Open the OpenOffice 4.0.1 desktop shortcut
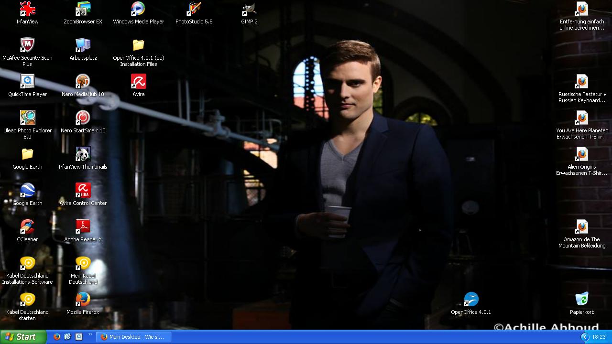This screenshot has width=612, height=344. (471, 300)
